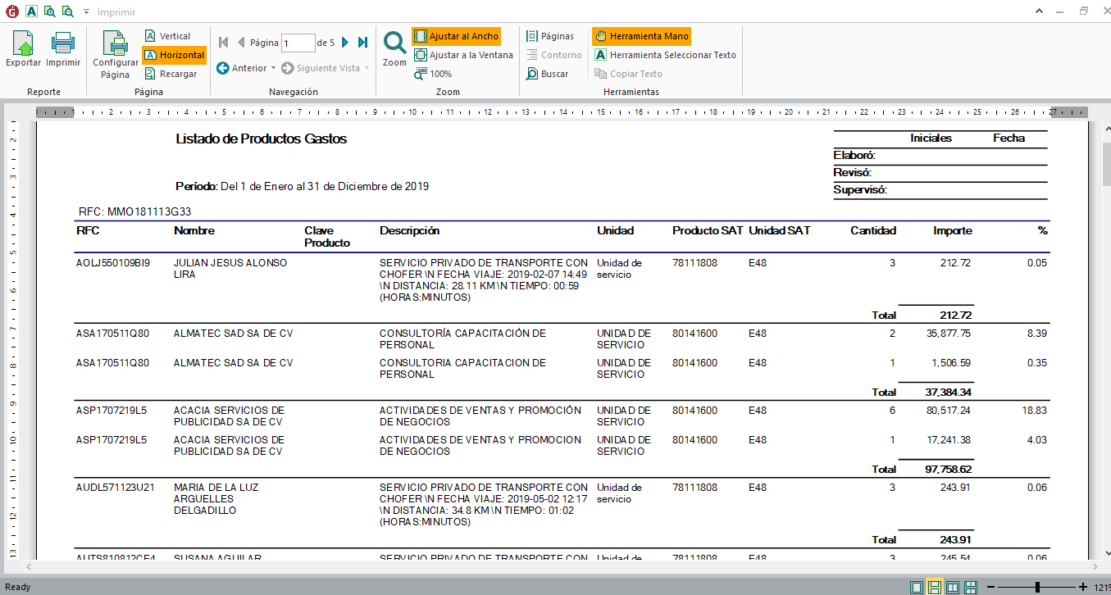
Task: Reload the report with Recargar
Action: [x=171, y=74]
